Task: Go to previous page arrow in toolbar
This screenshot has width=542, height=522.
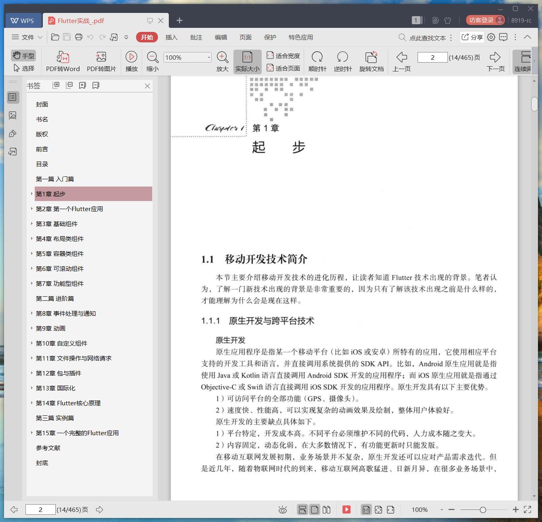Action: coord(401,61)
